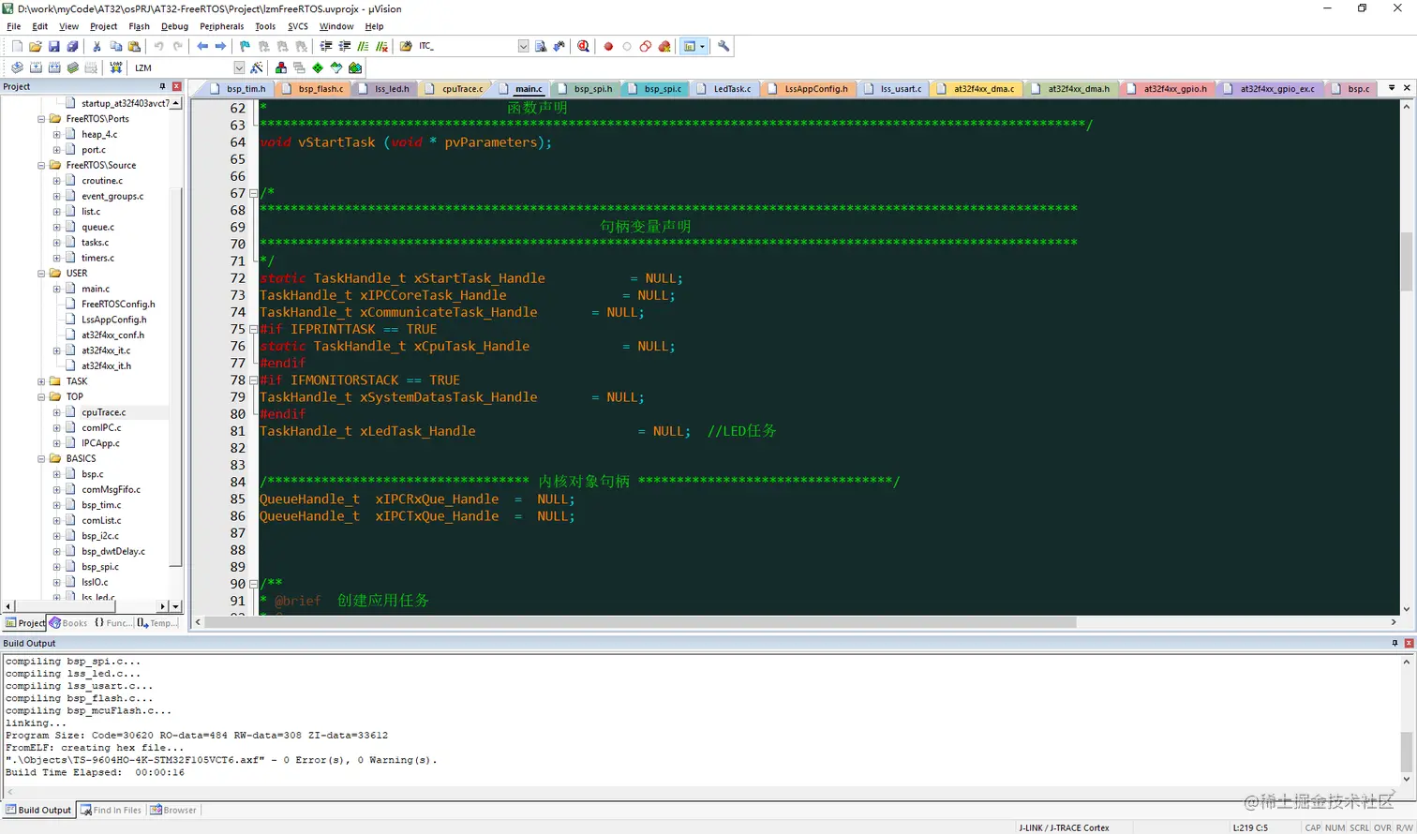This screenshot has width=1417, height=834.
Task: Collapse the TOP group
Action: 41,396
